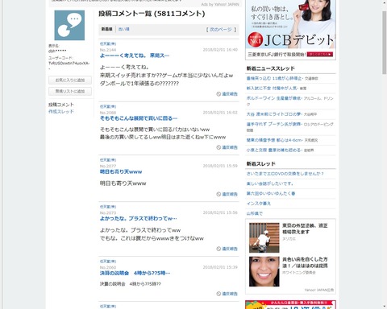Open the JCBデビット banner advertisement
The height and width of the screenshot is (309, 387).
click(x=290, y=30)
